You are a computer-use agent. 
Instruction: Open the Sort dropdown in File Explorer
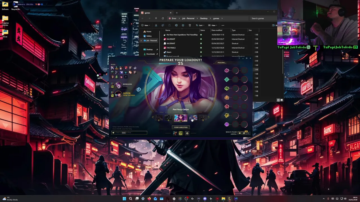(x=200, y=25)
